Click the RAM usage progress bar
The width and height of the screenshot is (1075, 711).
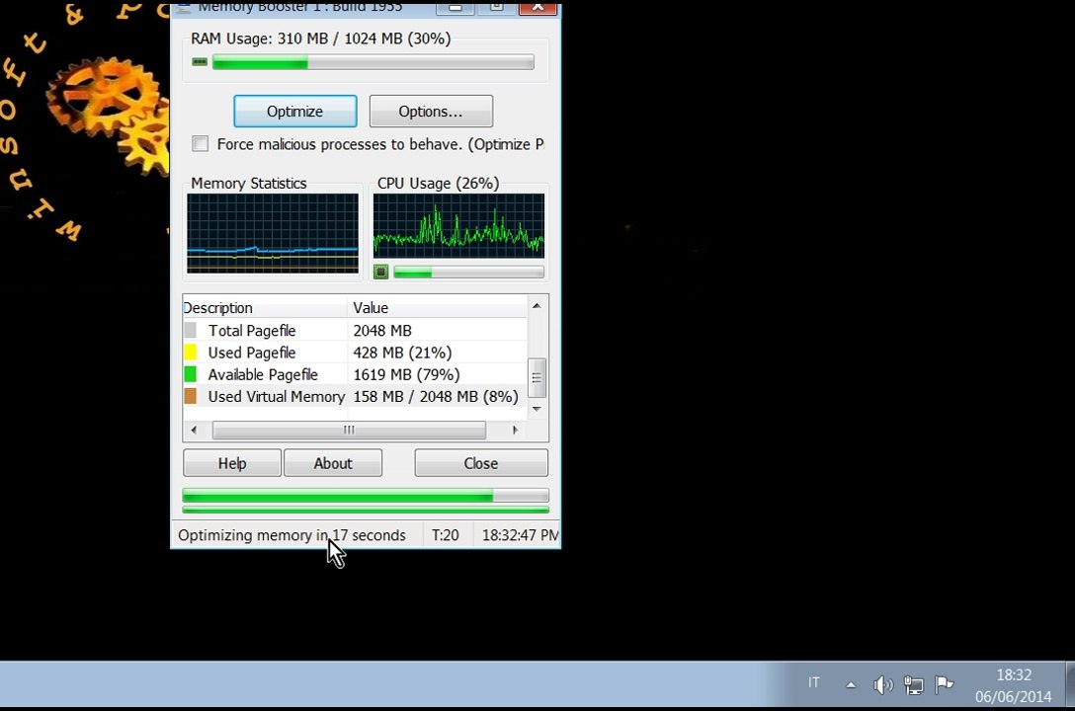click(x=372, y=62)
